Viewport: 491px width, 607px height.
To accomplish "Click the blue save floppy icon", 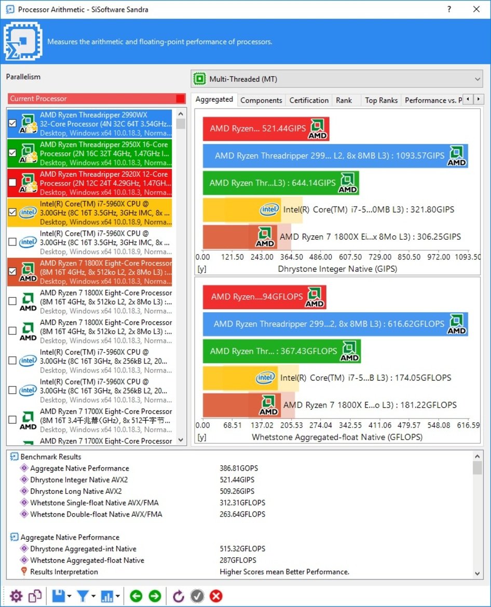I will click(x=59, y=596).
